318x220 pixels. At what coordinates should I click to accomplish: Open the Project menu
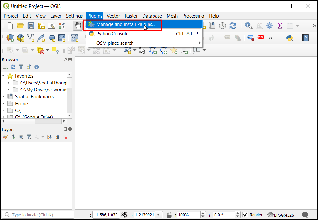11,16
